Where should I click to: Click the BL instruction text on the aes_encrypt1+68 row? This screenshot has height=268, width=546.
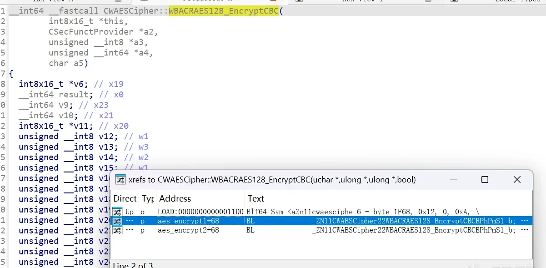point(250,221)
